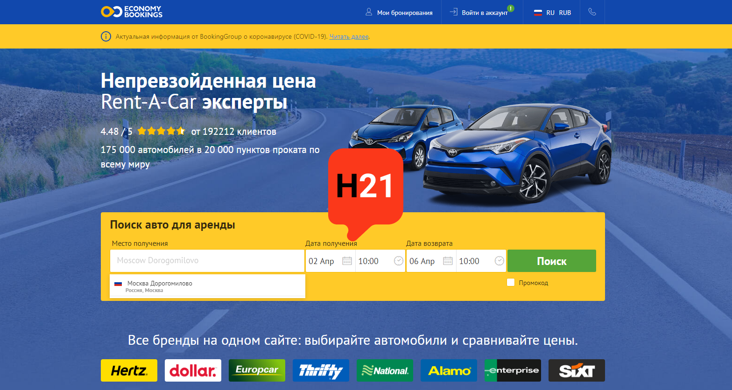Click Войти в аккаунт
This screenshot has height=390, width=732.
[481, 12]
